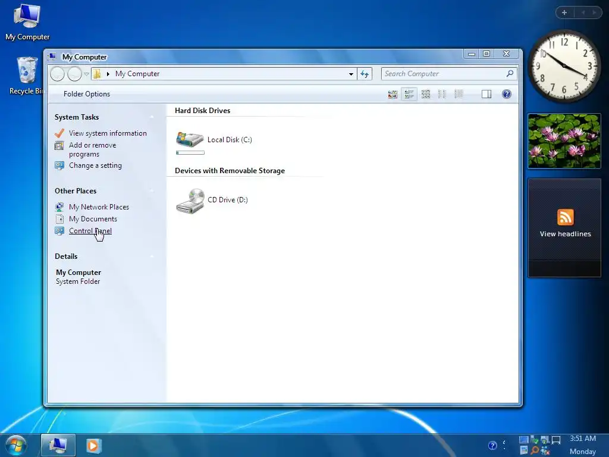
Task: Click the taskbar clock showing 3:51 AM
Action: click(583, 439)
